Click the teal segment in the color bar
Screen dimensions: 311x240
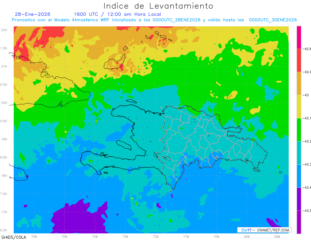pyautogui.click(x=299, y=153)
